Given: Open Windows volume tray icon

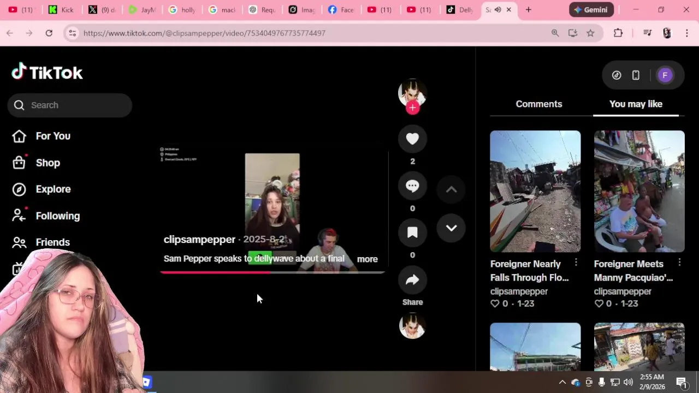Looking at the screenshot, I should pos(628,382).
